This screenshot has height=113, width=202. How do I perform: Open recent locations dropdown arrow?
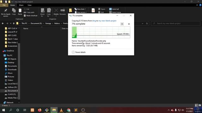(10, 24)
